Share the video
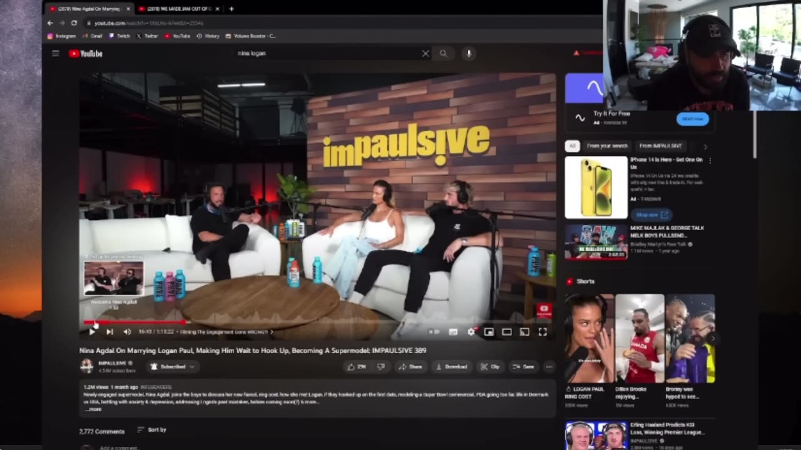The image size is (801, 450). point(411,367)
